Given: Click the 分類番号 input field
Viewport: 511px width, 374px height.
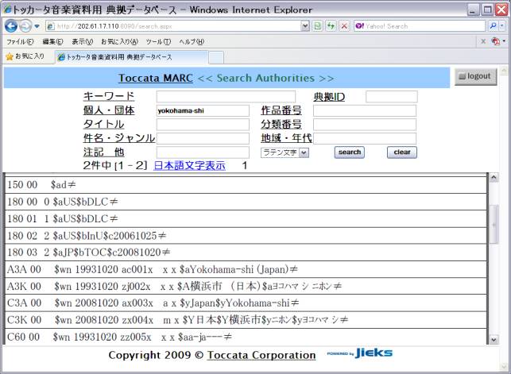Looking at the screenshot, I should 365,125.
